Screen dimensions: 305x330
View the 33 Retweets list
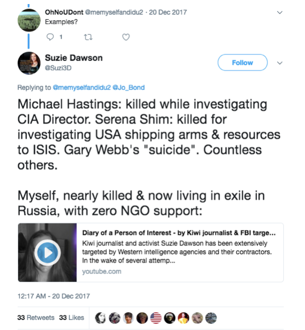tap(36, 318)
